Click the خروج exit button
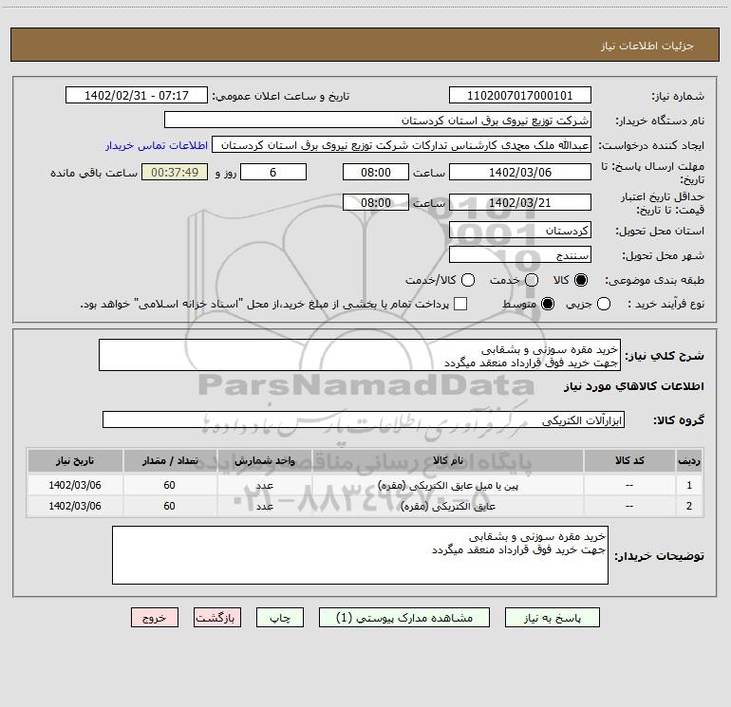This screenshot has height=707, width=731. click(155, 618)
